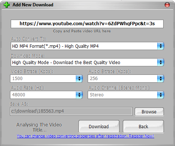Click the 'Audio Bitrate (Kbps):' label

point(110,72)
